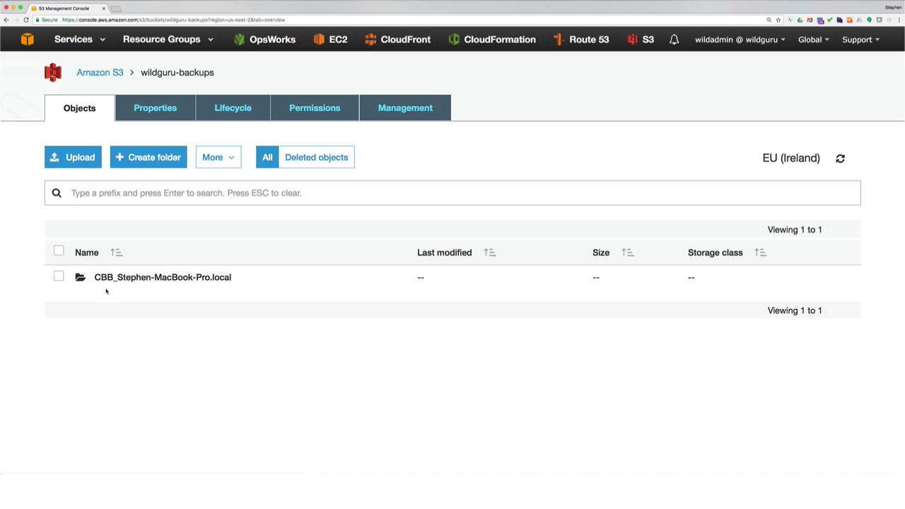Toggle the select-all objects checkbox
Viewport: 905px width, 509px height.
click(59, 251)
